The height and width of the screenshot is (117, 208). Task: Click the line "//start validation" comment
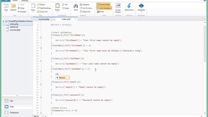coord(61,32)
